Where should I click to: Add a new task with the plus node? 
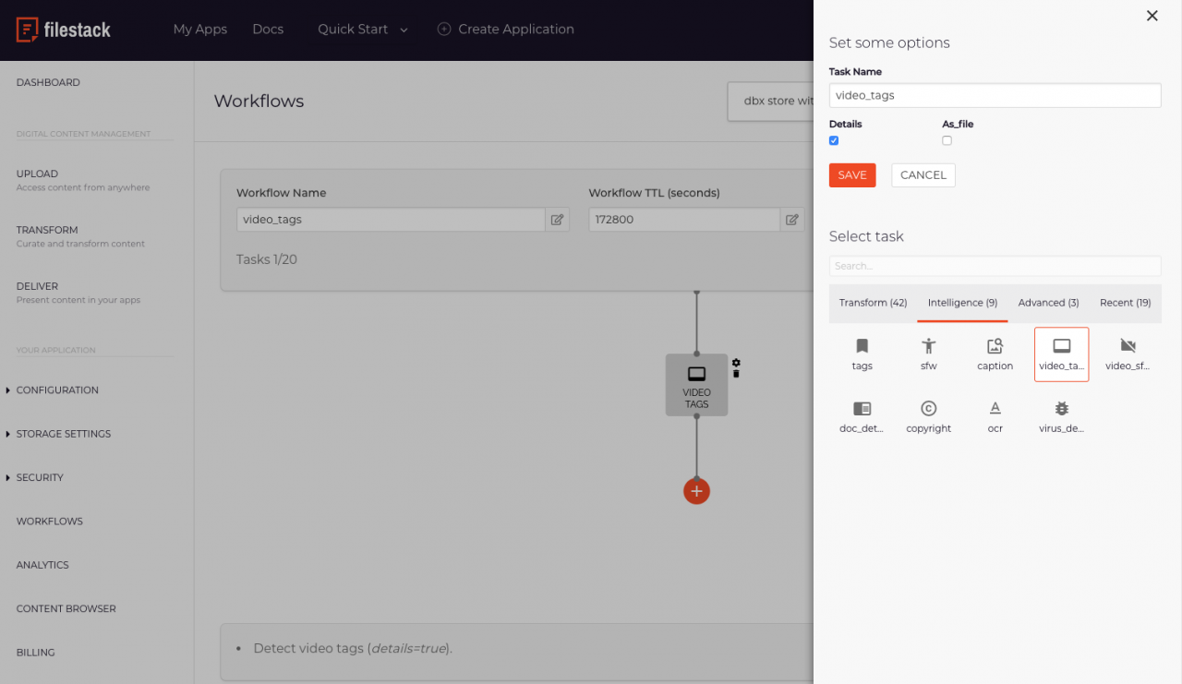(x=696, y=490)
